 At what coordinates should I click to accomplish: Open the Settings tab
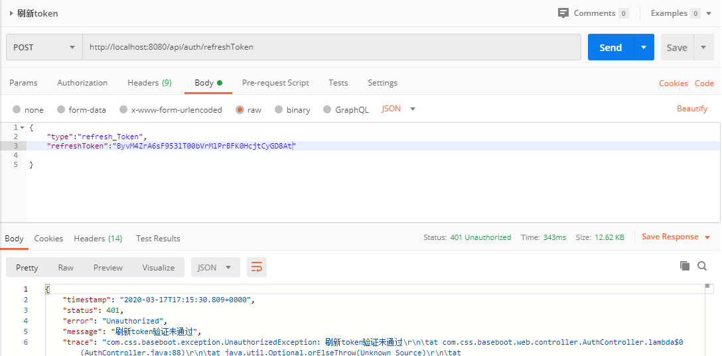(382, 83)
